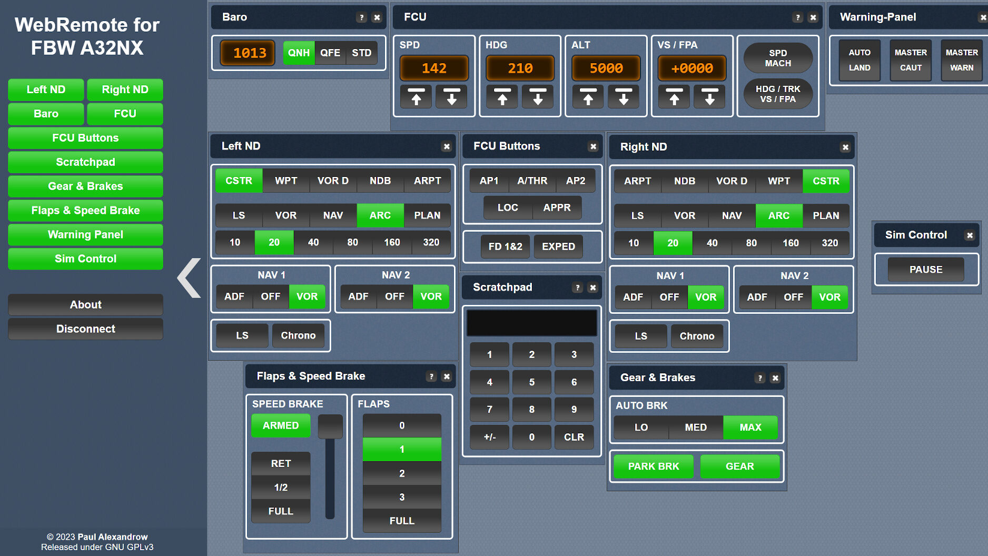Open Scratchpad from the sidebar menu
Image resolution: width=988 pixels, height=556 pixels.
click(85, 162)
